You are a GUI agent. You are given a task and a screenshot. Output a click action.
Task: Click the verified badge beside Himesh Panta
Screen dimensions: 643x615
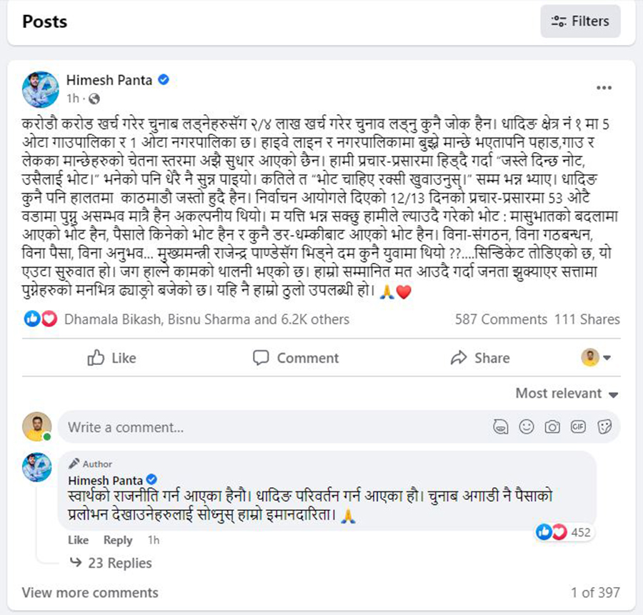click(164, 79)
